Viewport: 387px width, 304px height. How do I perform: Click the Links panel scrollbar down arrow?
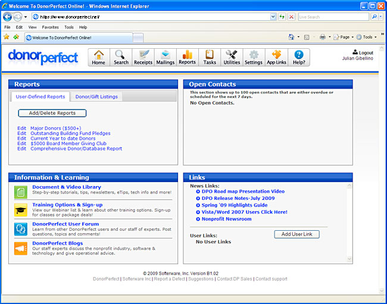[x=349, y=259]
